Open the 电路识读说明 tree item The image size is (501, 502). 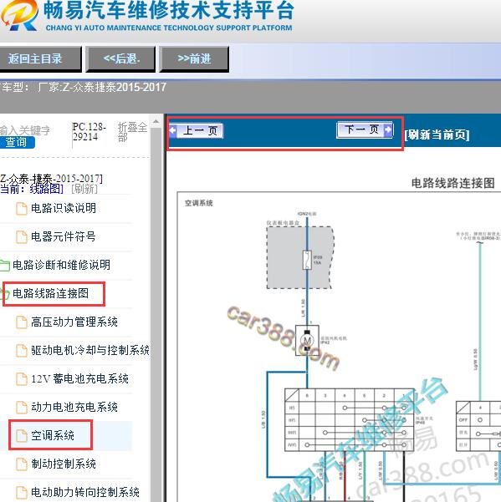pyautogui.click(x=64, y=209)
